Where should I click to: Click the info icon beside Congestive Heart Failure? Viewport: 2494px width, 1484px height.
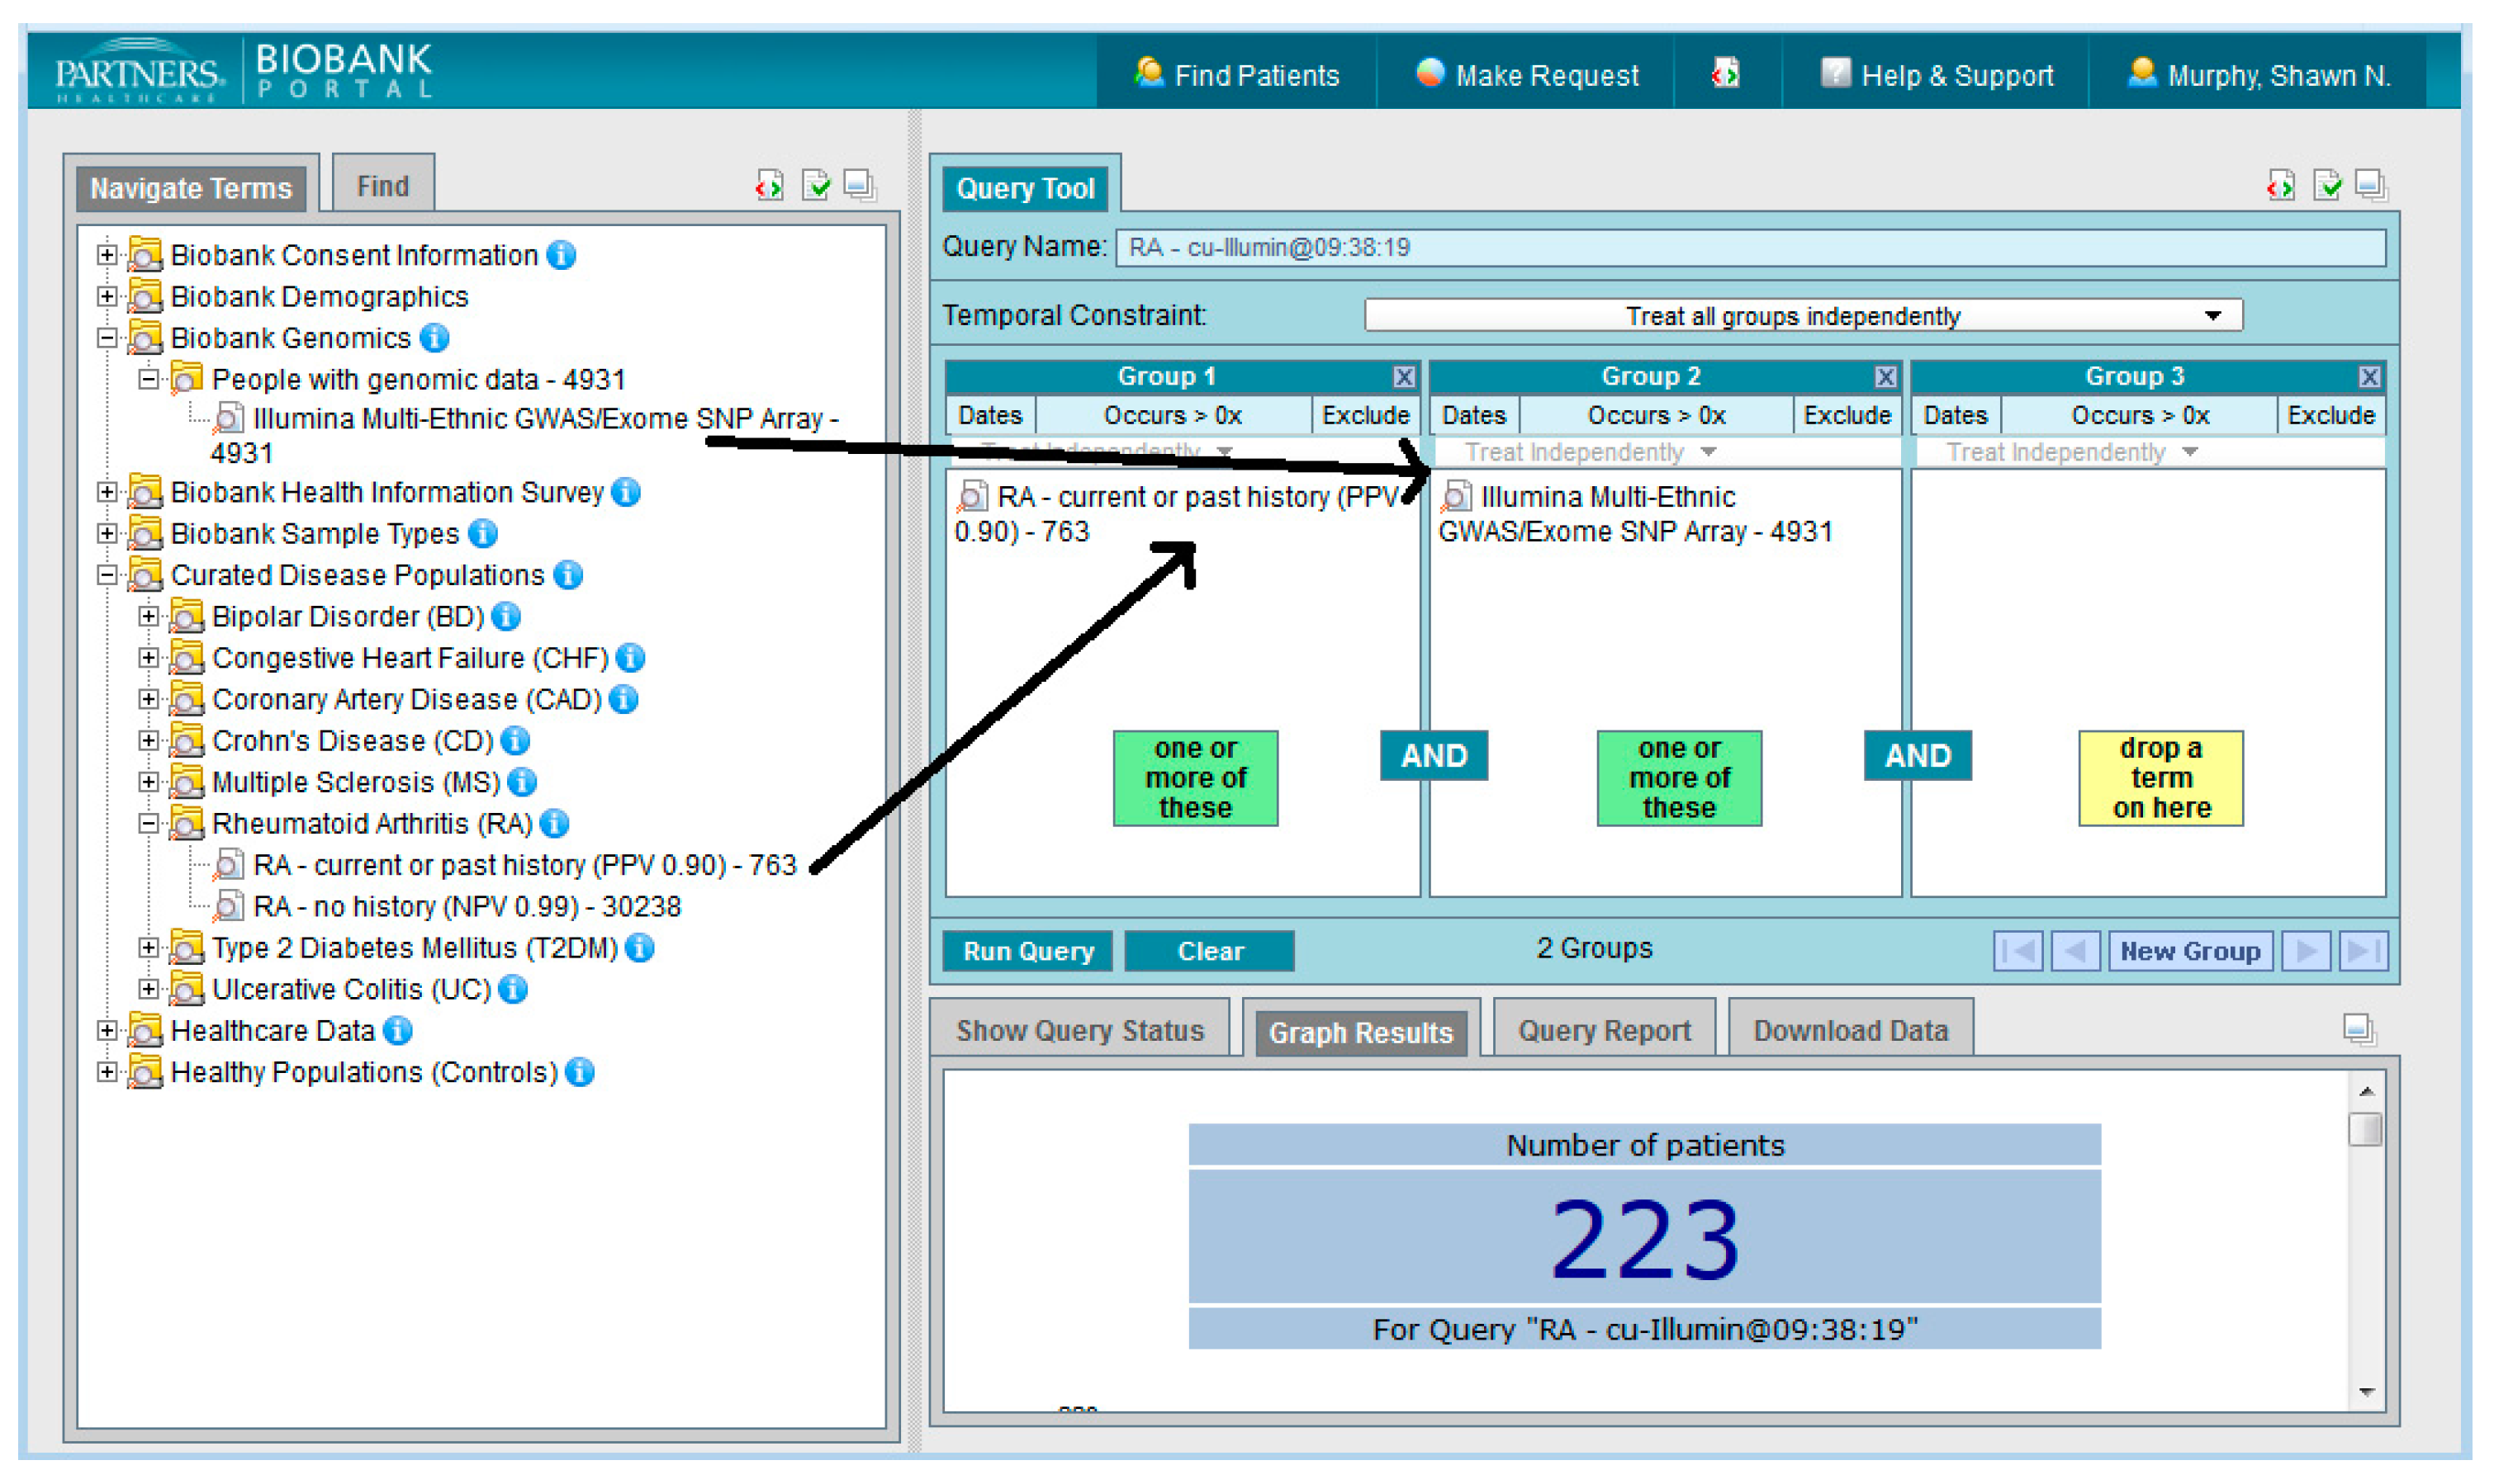click(630, 658)
